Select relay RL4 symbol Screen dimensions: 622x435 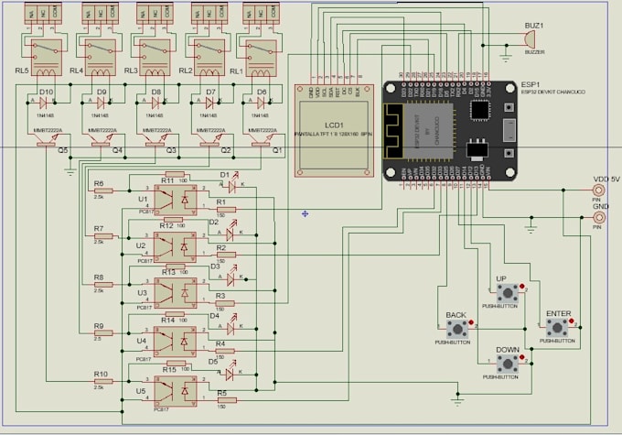click(x=101, y=57)
